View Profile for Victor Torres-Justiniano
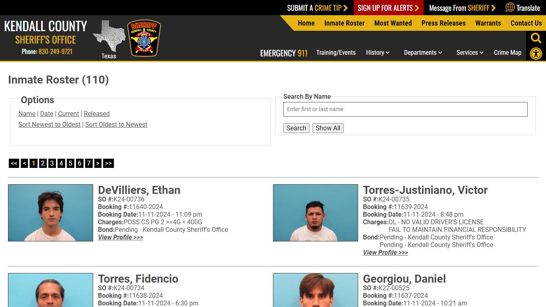Image resolution: width=546 pixels, height=307 pixels. 385,252
